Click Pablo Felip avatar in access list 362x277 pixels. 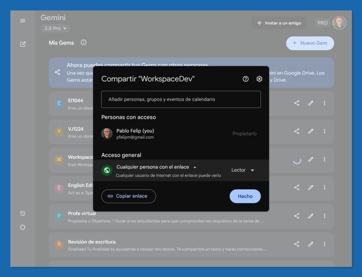(x=107, y=134)
